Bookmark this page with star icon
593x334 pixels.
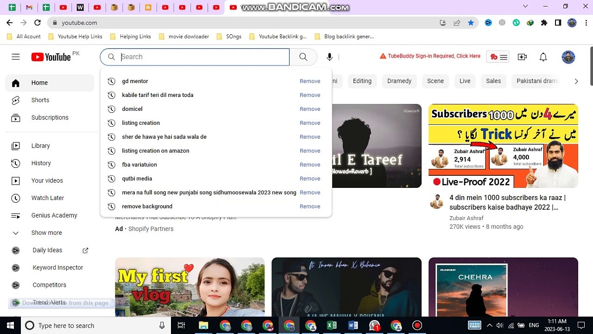click(471, 22)
